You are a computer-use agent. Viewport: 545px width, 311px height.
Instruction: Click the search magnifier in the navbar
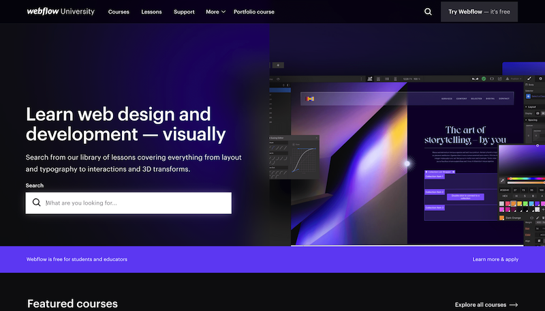click(428, 12)
